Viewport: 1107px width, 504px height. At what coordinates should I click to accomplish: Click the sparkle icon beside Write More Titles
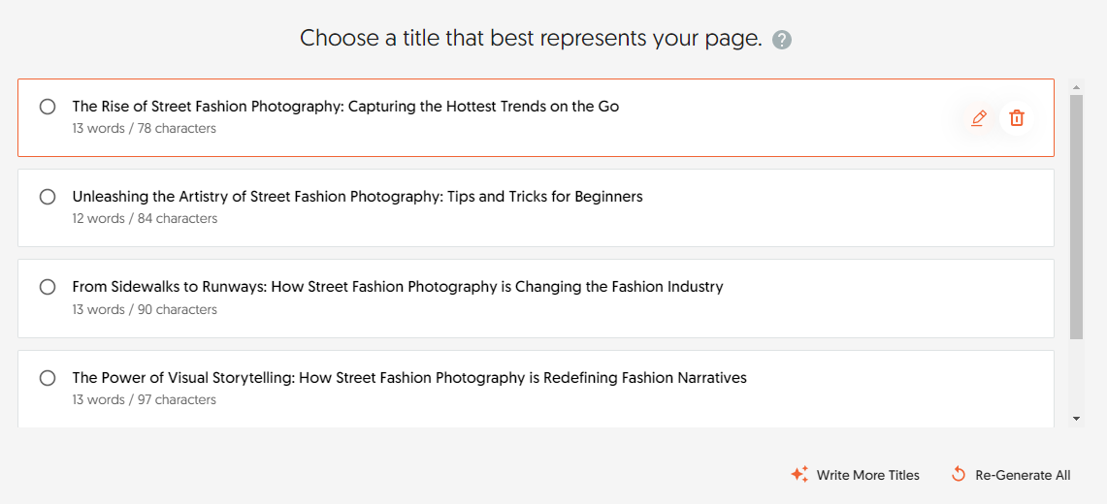click(799, 475)
